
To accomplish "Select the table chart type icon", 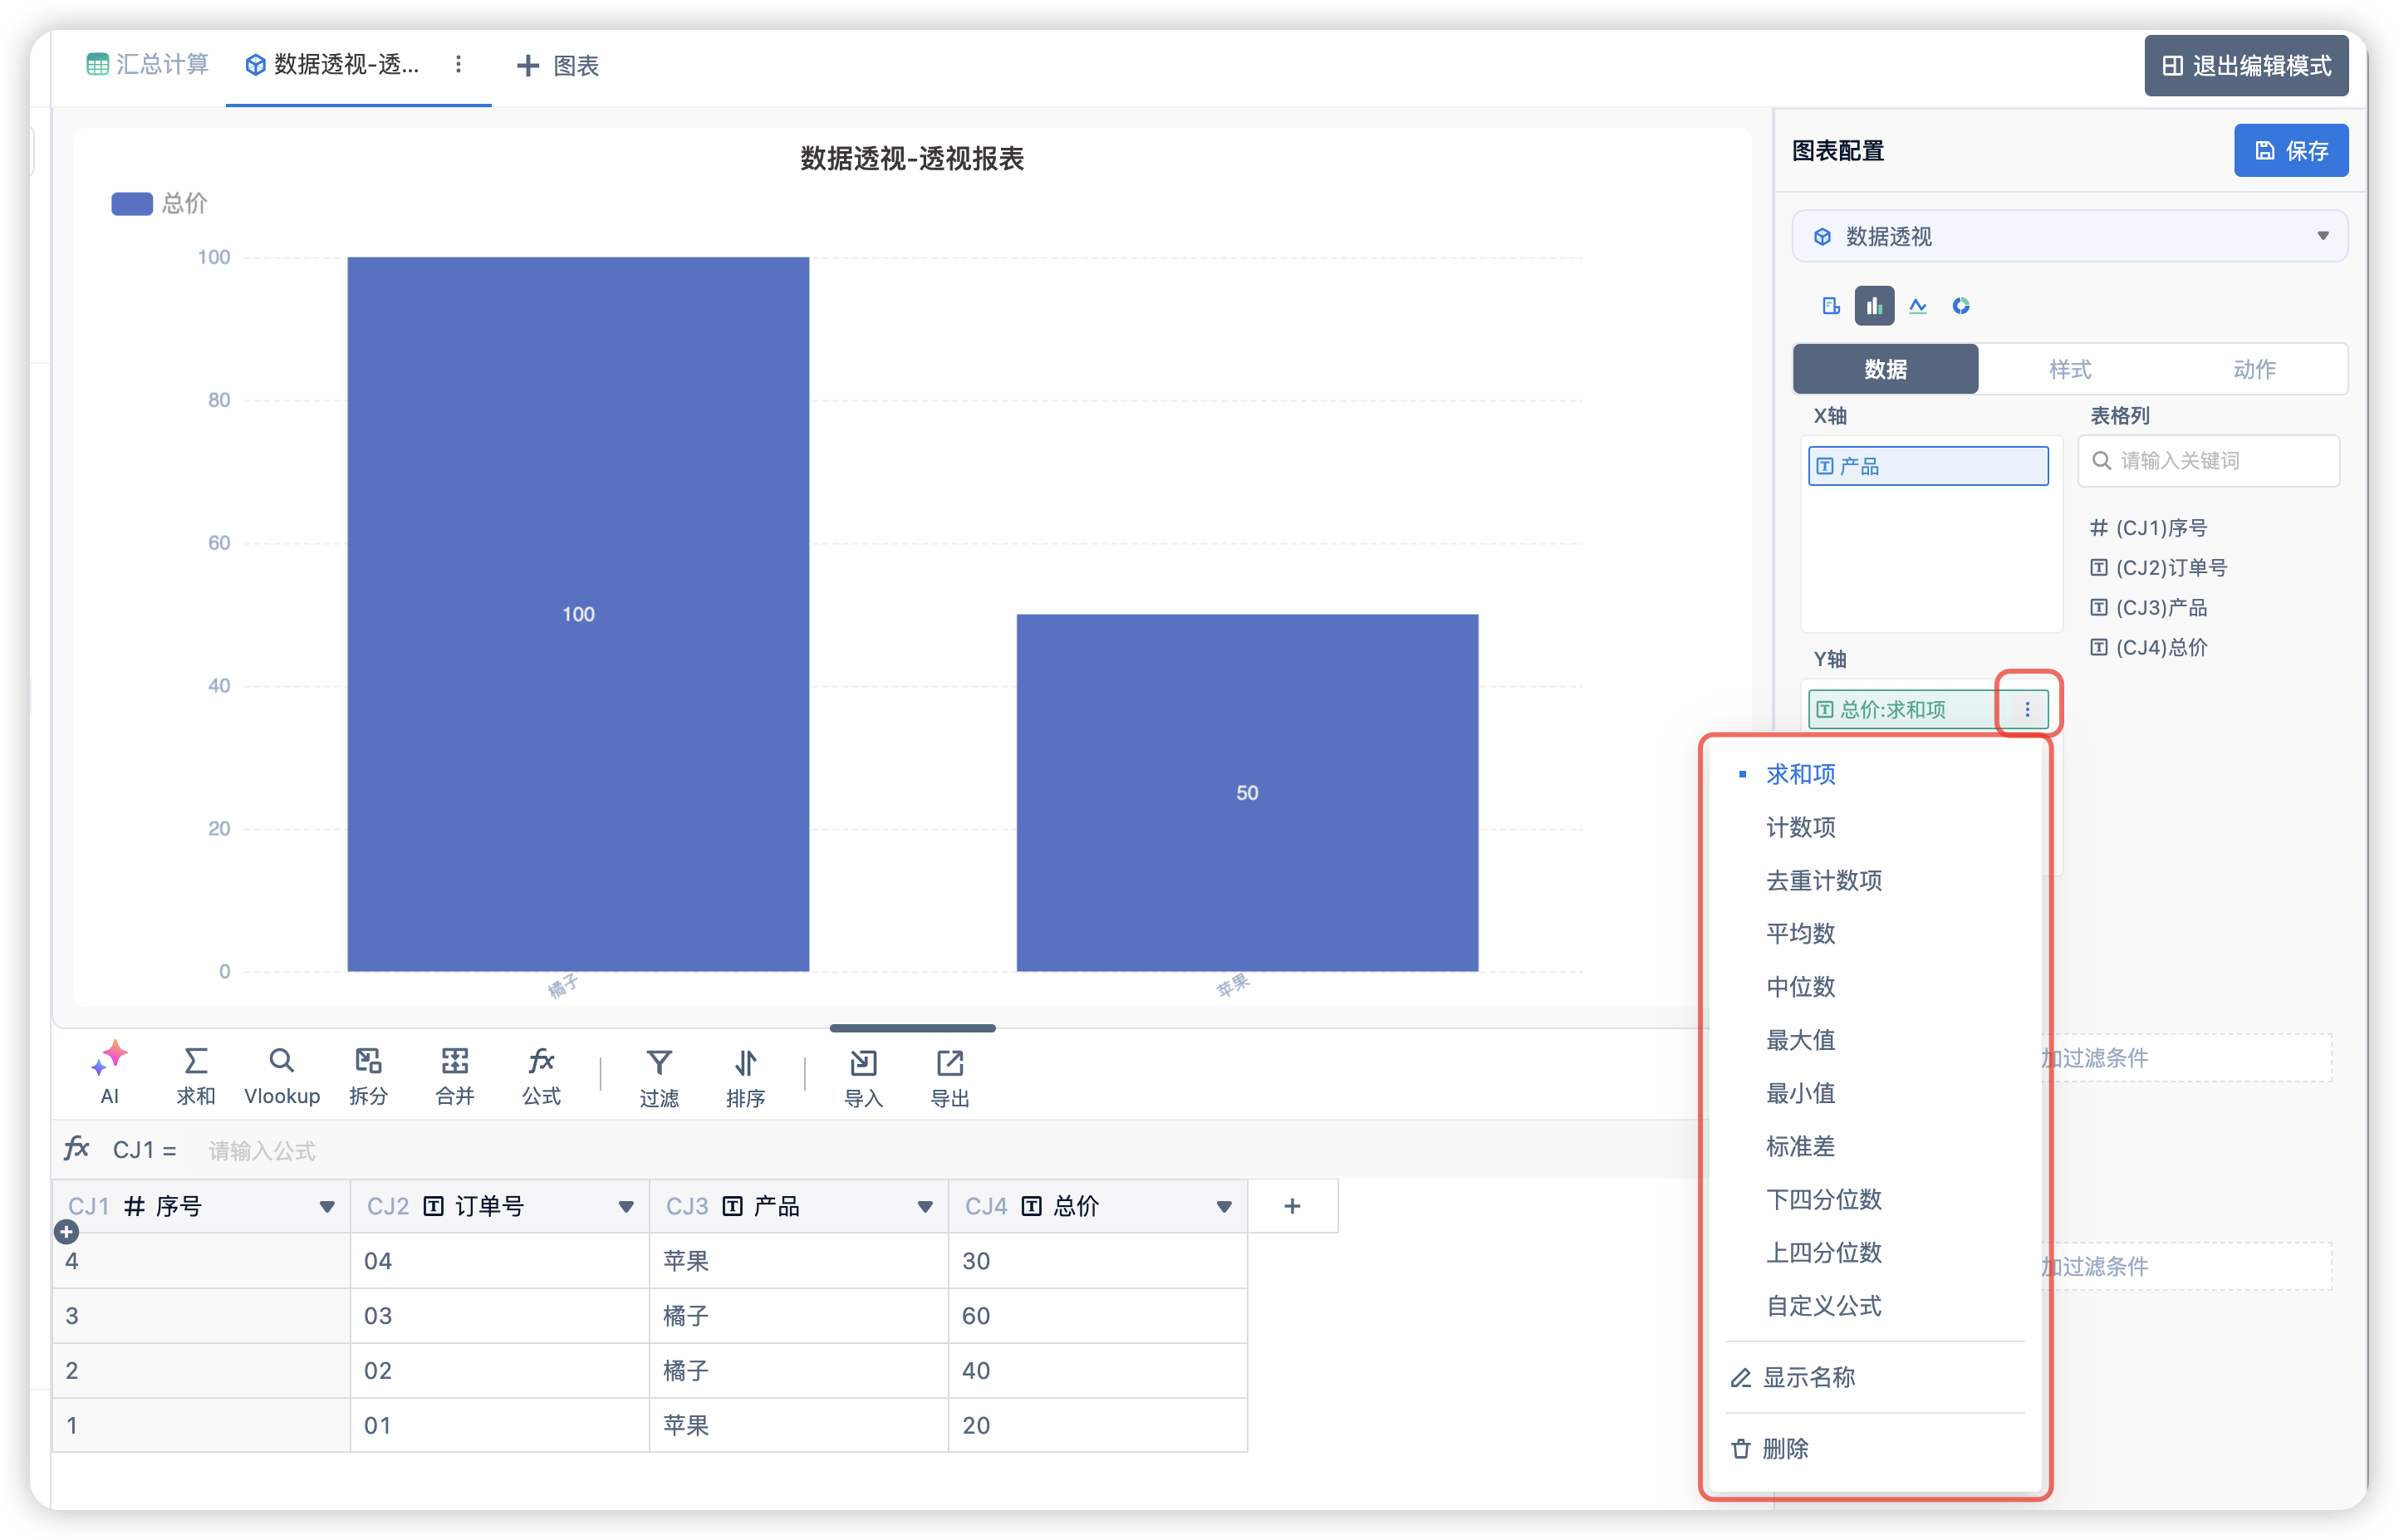I will (x=1831, y=306).
